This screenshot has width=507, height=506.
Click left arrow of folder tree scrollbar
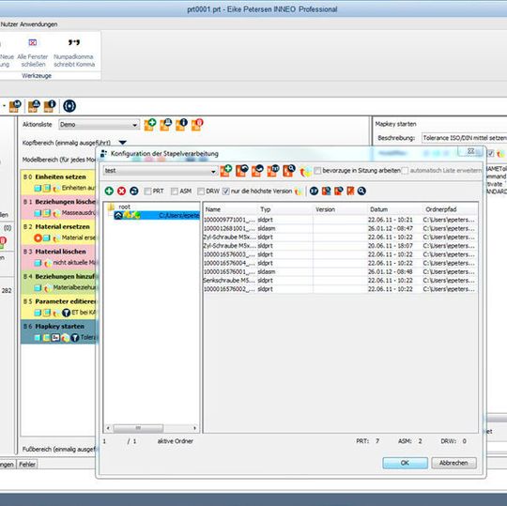108,428
